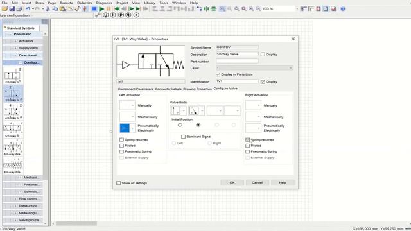The height and width of the screenshot is (231, 411).
Task: Select the 3/n Way Valve library symbol
Action: [x=13, y=94]
